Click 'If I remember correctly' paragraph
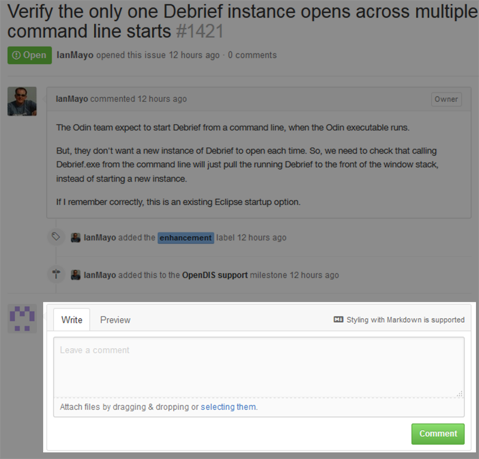 coord(178,202)
